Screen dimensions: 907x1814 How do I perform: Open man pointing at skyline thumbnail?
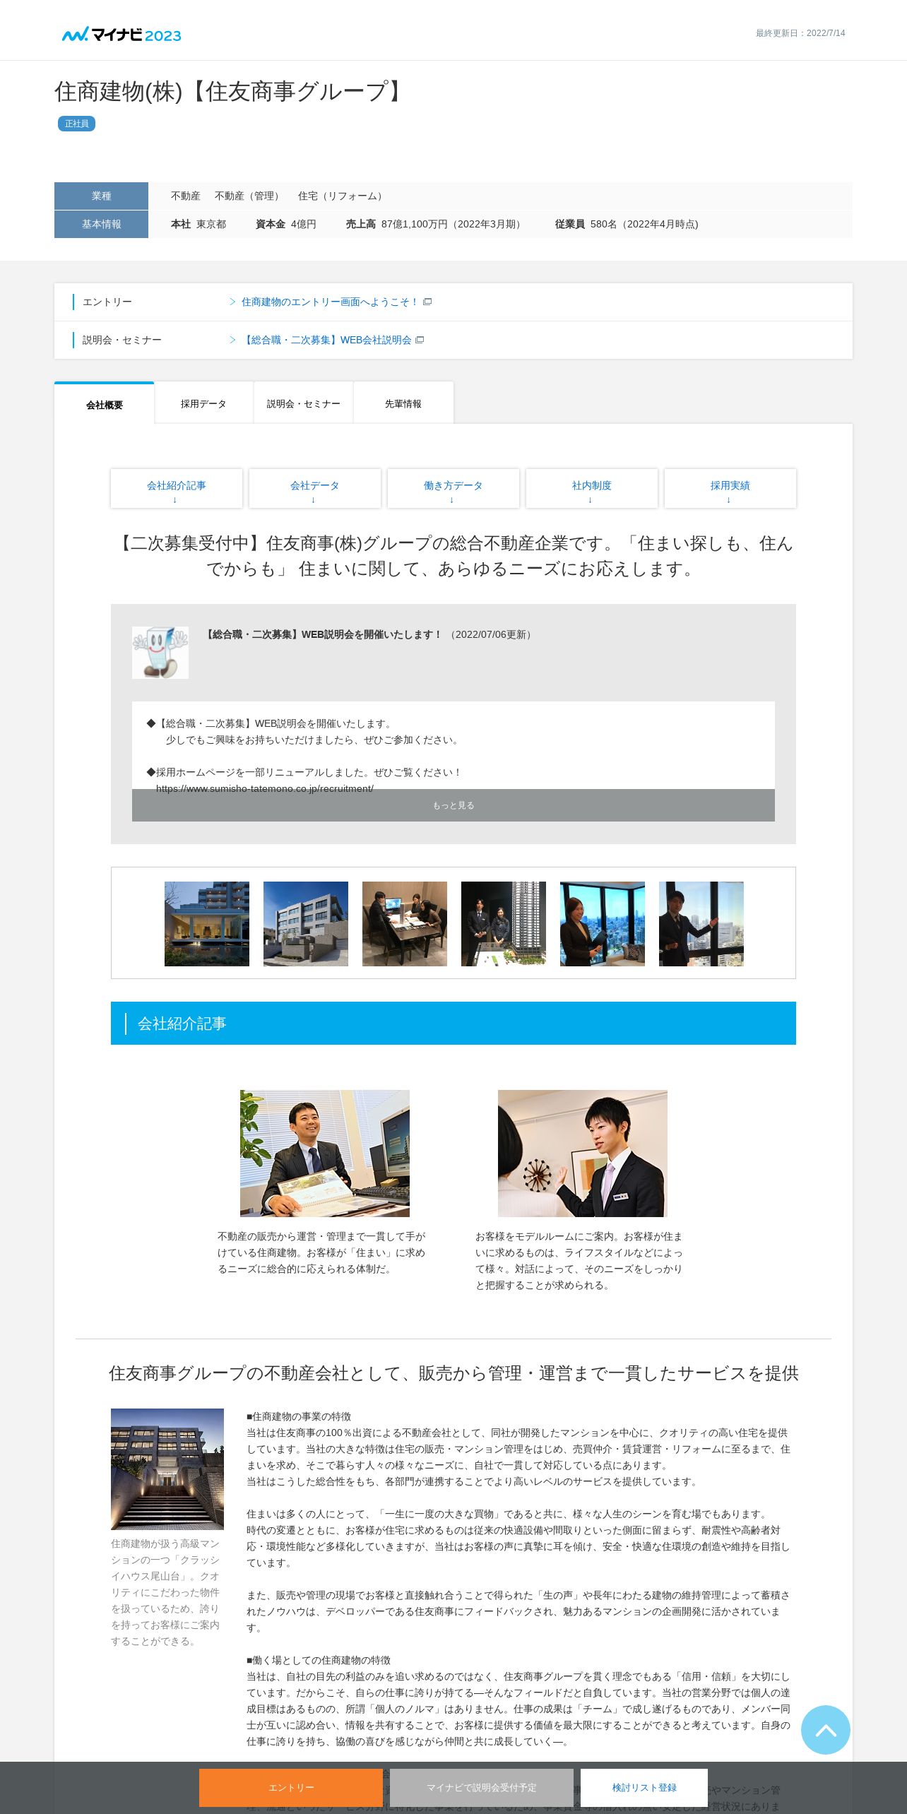(701, 924)
